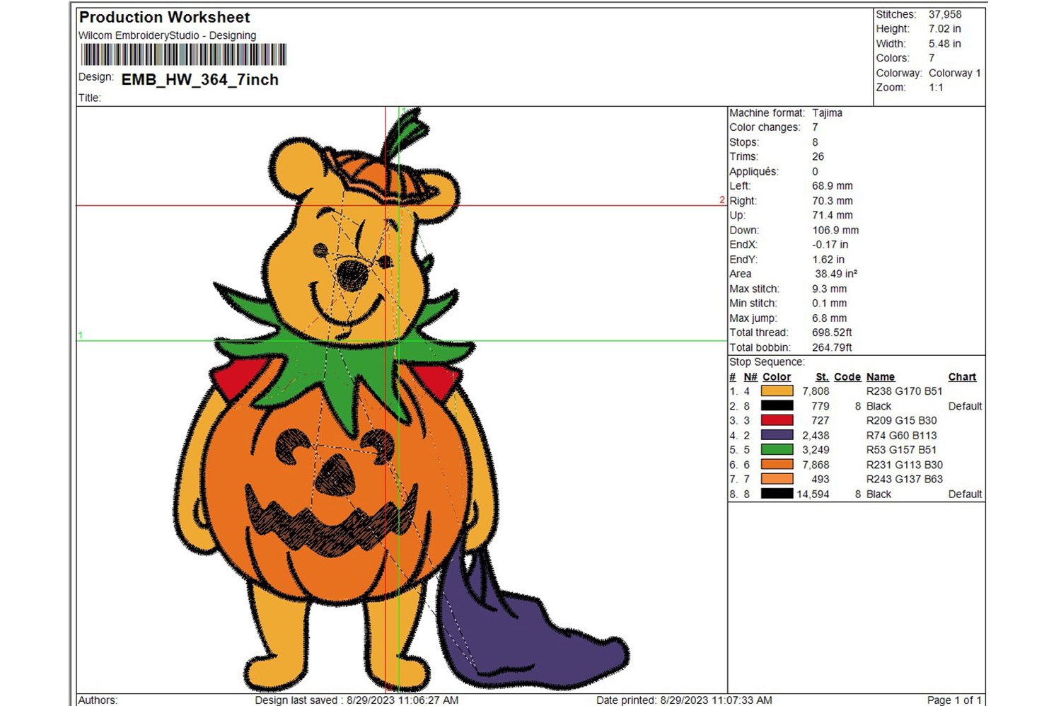The image size is (1061, 706).
Task: Click the 'Code' column header
Action: point(847,377)
